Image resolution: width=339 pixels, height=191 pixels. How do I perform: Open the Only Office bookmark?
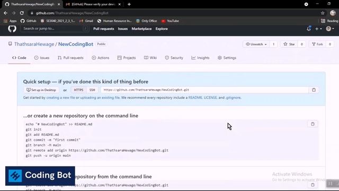click(x=146, y=21)
